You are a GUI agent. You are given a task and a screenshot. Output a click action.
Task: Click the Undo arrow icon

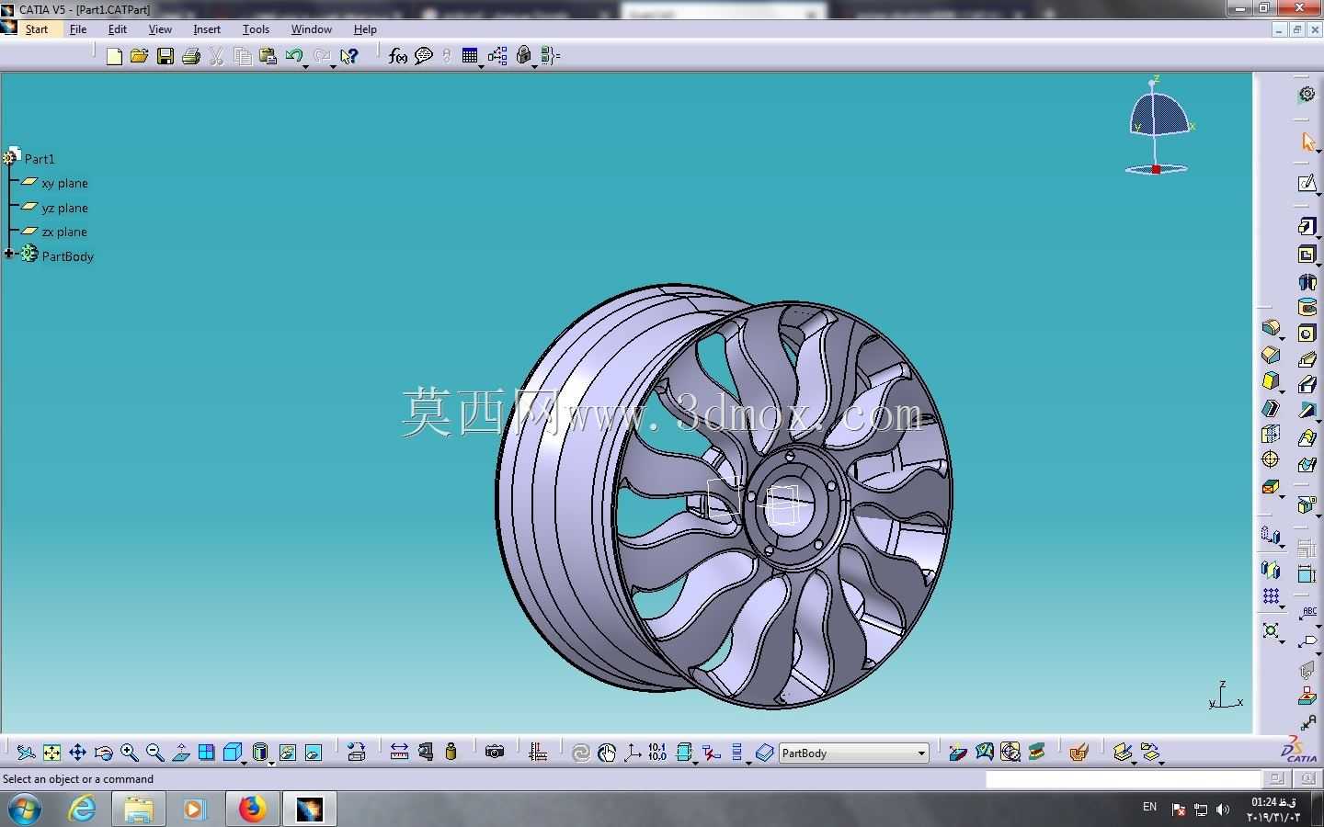[294, 57]
